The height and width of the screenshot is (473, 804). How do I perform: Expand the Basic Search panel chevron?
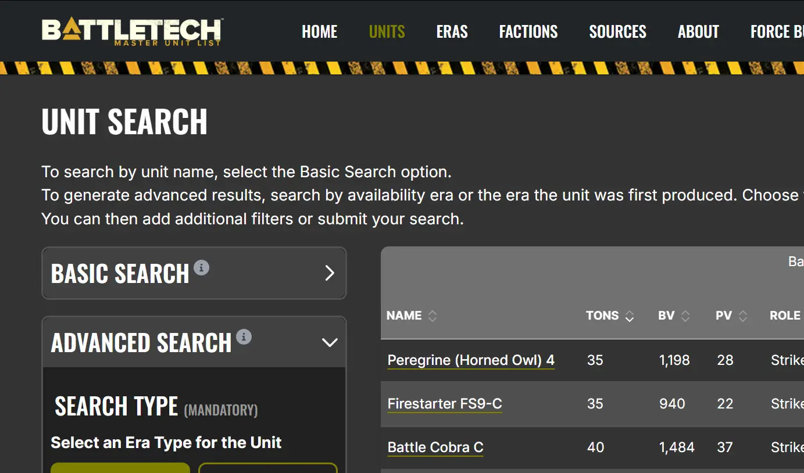pyautogui.click(x=330, y=273)
